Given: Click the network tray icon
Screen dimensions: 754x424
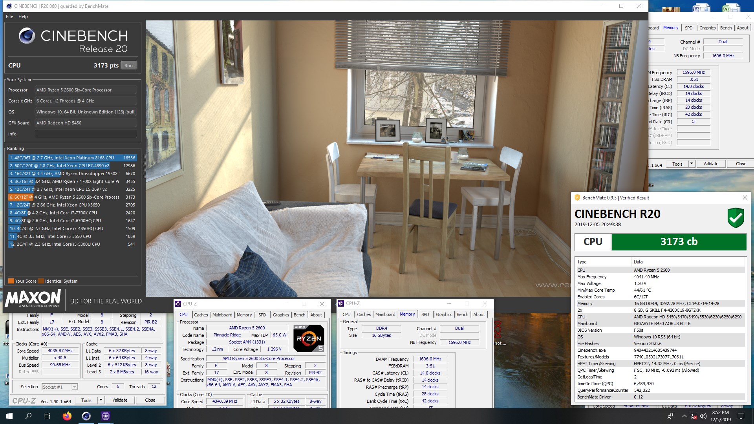Looking at the screenshot, I should 694,416.
